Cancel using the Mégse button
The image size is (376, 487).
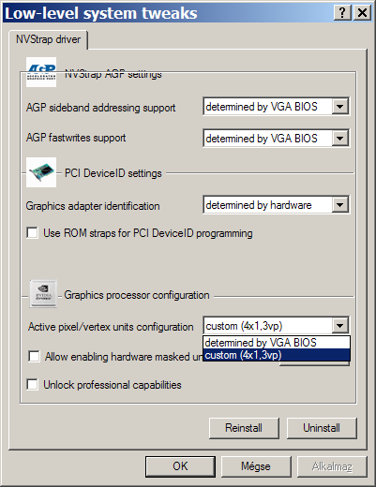point(256,466)
